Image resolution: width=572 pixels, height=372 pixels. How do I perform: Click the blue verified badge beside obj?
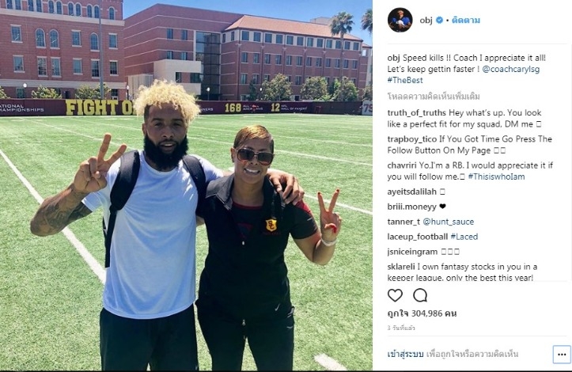[x=440, y=21]
